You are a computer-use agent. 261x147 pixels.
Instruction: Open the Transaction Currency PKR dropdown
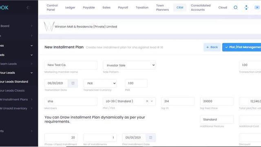pos(100,83)
